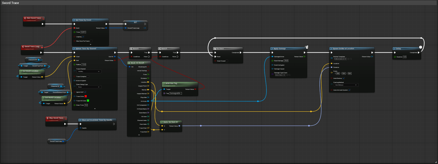This screenshot has height=164, width=438.
Task: Click the Do Once macro icon
Action: pyautogui.click(x=215, y=48)
